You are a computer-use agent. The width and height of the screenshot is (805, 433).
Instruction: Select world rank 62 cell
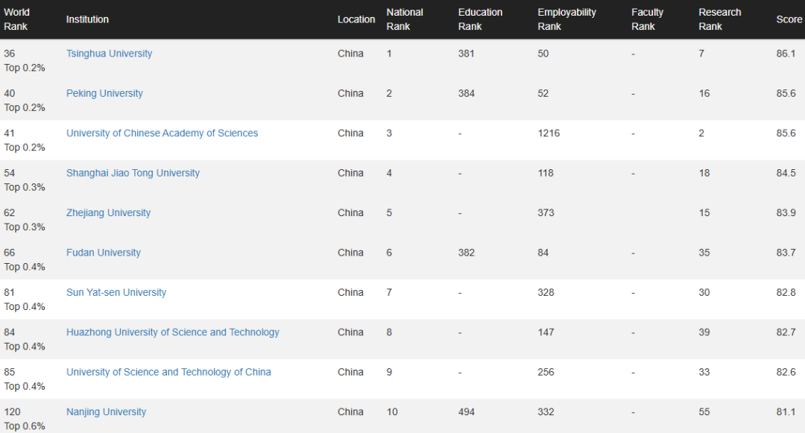click(x=9, y=213)
